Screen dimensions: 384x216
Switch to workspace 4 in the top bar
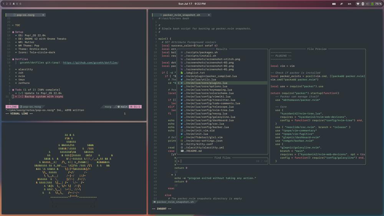click(13, 4)
